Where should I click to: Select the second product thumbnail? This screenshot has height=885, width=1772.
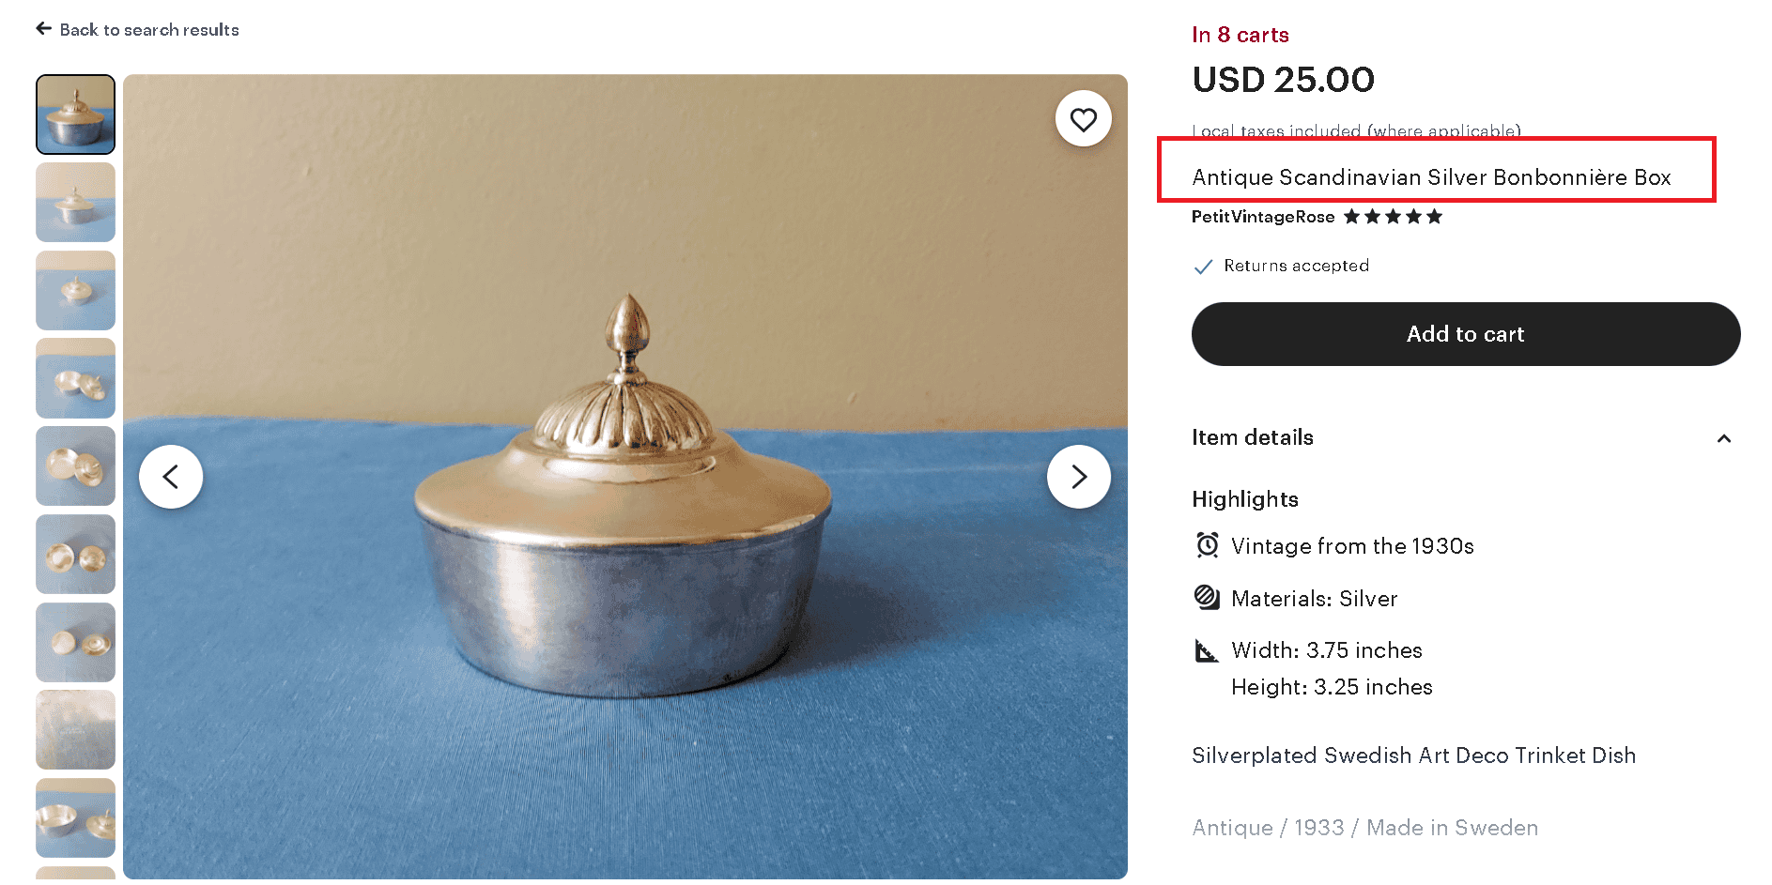[x=75, y=202]
